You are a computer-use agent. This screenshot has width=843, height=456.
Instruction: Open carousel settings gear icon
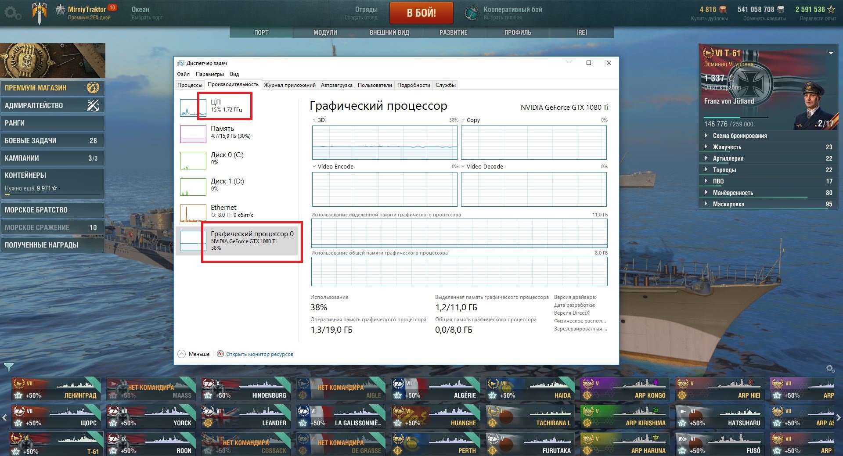[x=830, y=368]
